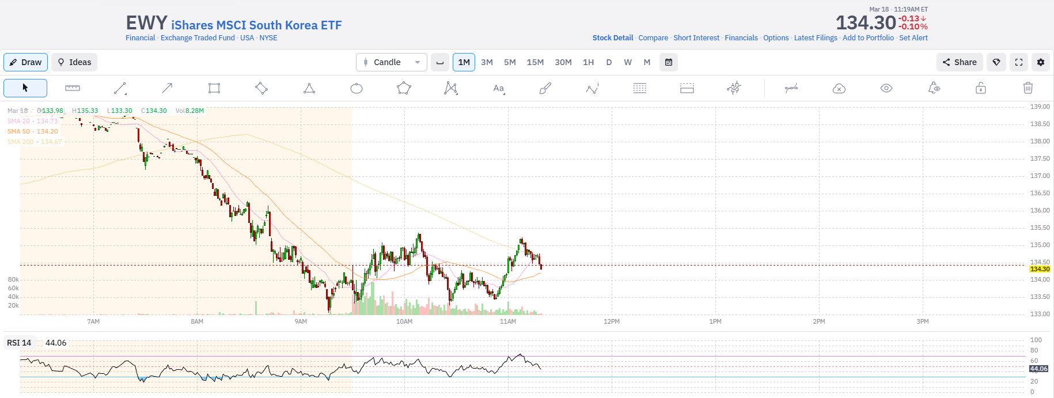Toggle the drawings lock icon
1054x398 pixels.
tap(981, 88)
